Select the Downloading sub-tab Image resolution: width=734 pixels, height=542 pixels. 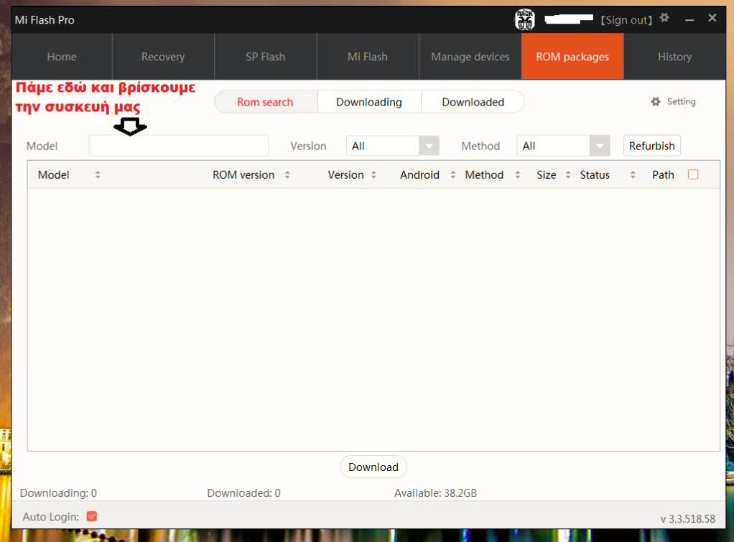point(368,102)
